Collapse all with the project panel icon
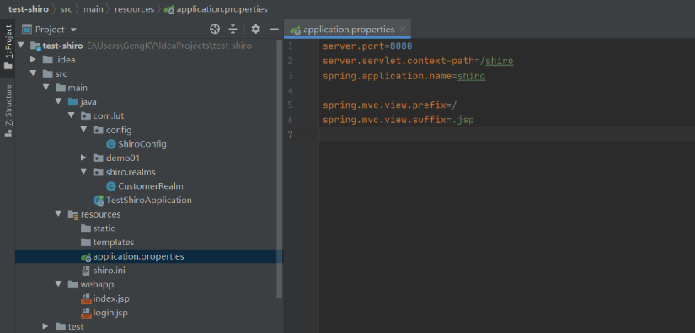695x333 pixels. click(233, 30)
